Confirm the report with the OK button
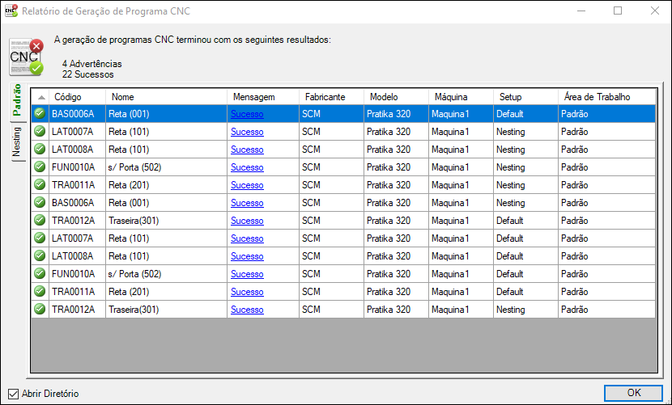The width and height of the screenshot is (672, 405). pos(633,393)
